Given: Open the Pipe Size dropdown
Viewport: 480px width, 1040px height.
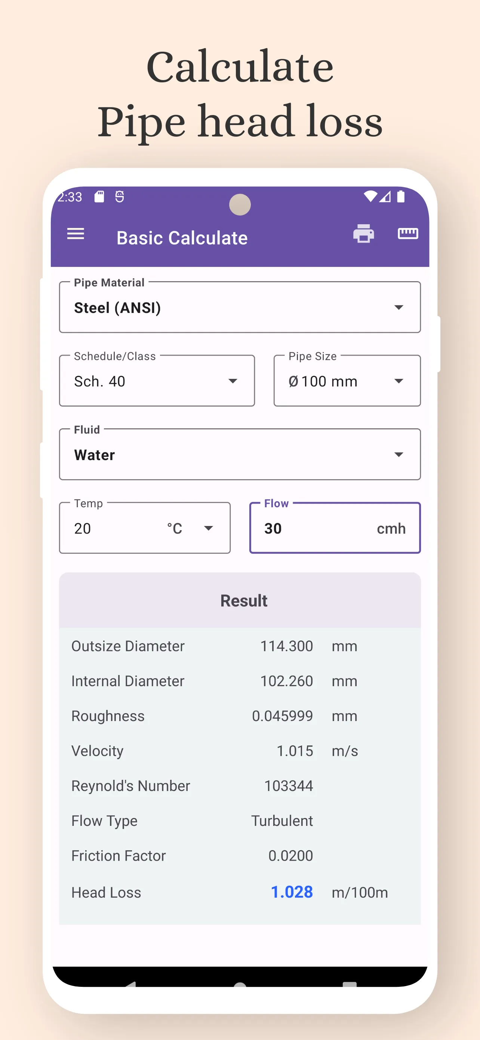Looking at the screenshot, I should click(347, 381).
